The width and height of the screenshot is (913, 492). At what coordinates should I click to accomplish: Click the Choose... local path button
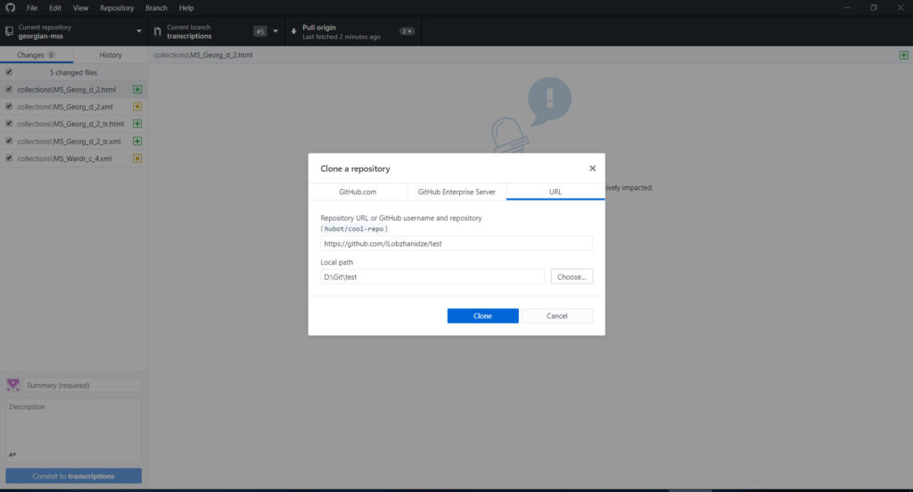click(x=572, y=277)
